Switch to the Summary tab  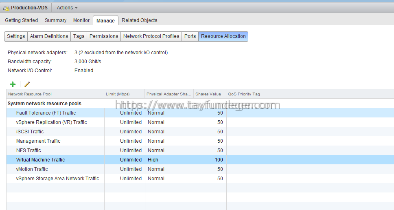tap(55, 20)
